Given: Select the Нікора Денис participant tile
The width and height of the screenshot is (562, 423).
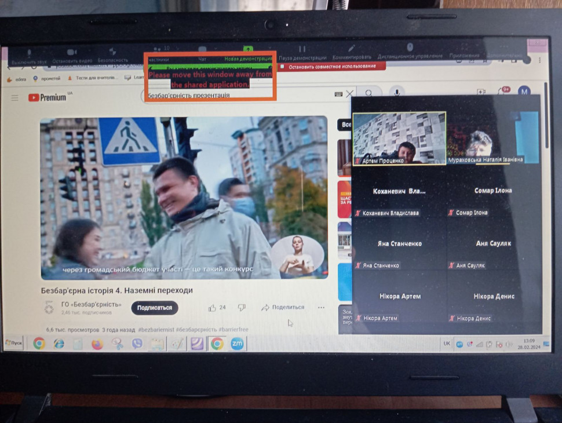Looking at the screenshot, I should [x=494, y=297].
